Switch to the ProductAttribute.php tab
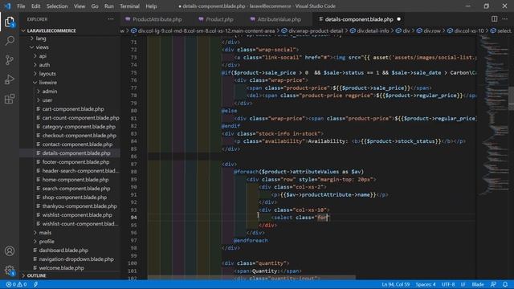514x289 pixels. click(x=157, y=19)
